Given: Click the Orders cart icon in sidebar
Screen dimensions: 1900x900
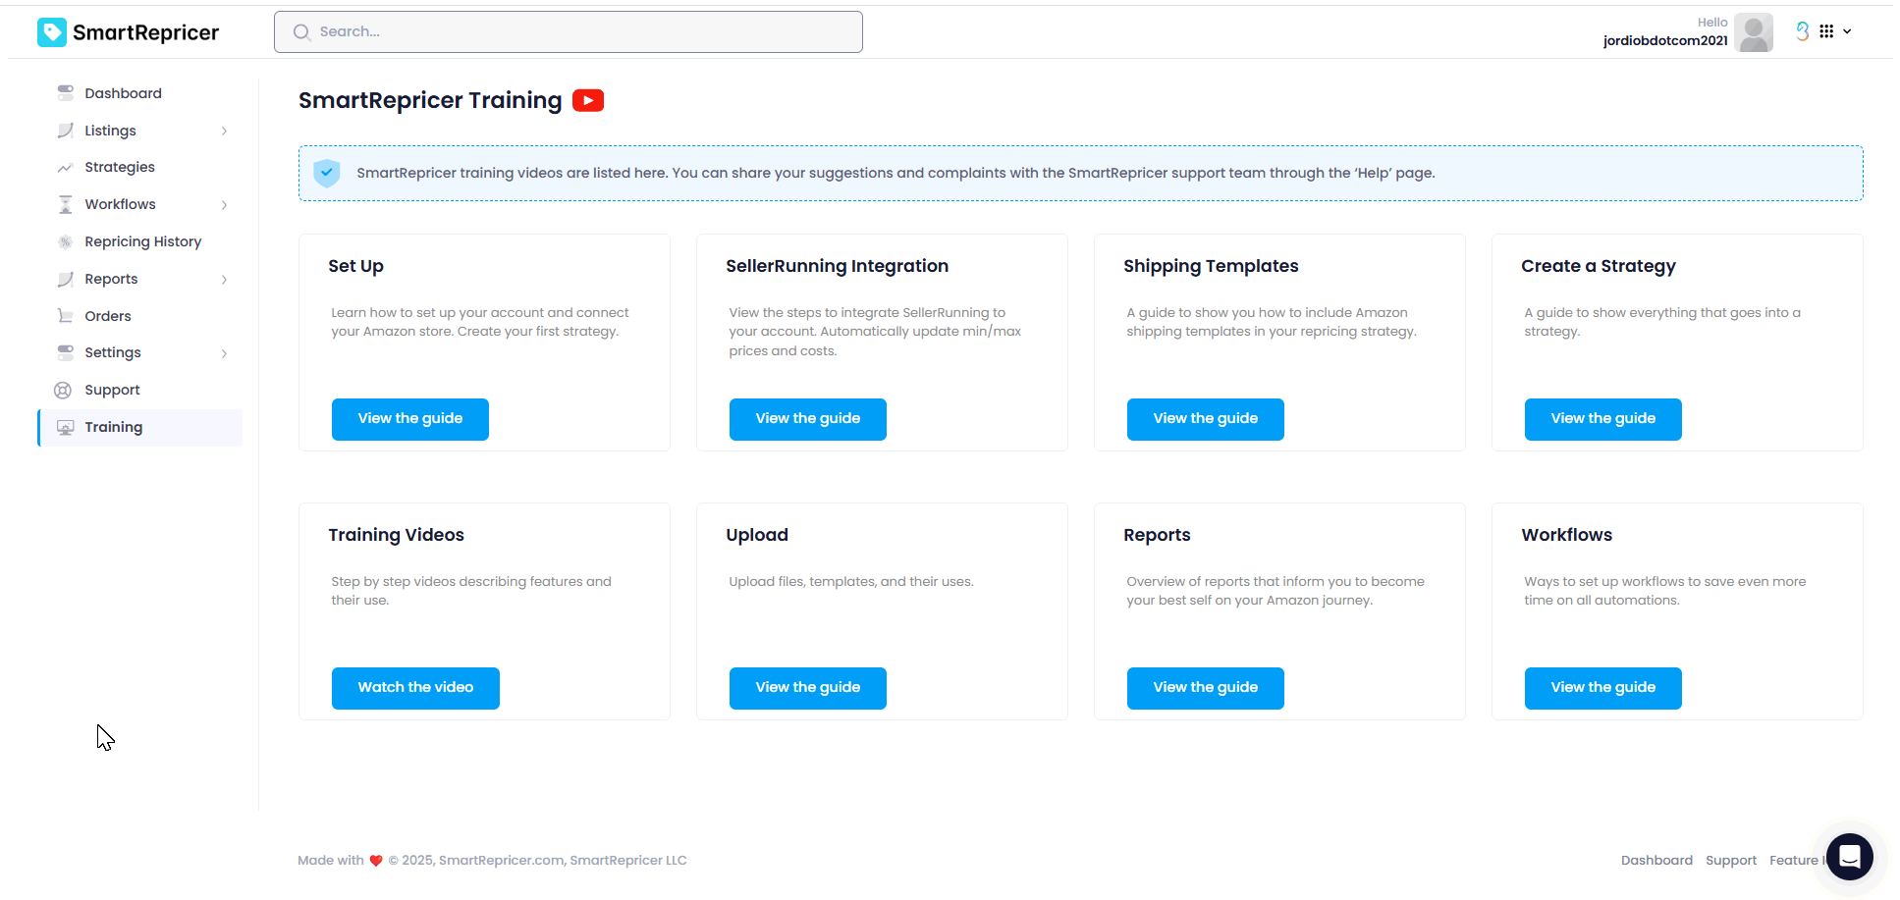Looking at the screenshot, I should [66, 316].
